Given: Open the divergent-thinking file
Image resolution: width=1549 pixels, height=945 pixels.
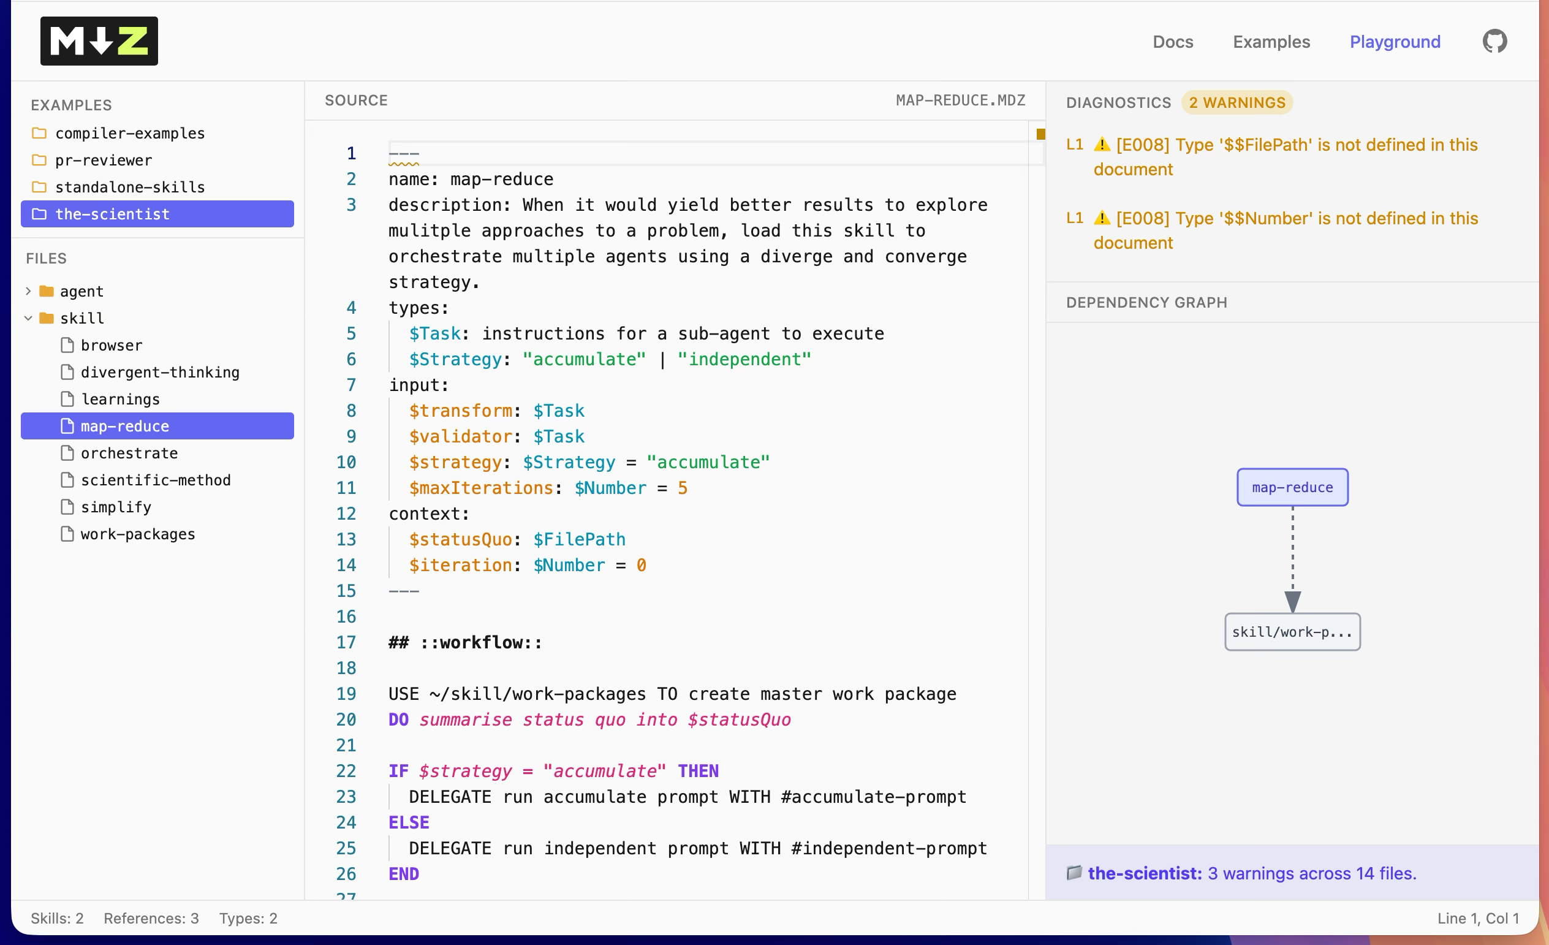Looking at the screenshot, I should [x=160, y=372].
